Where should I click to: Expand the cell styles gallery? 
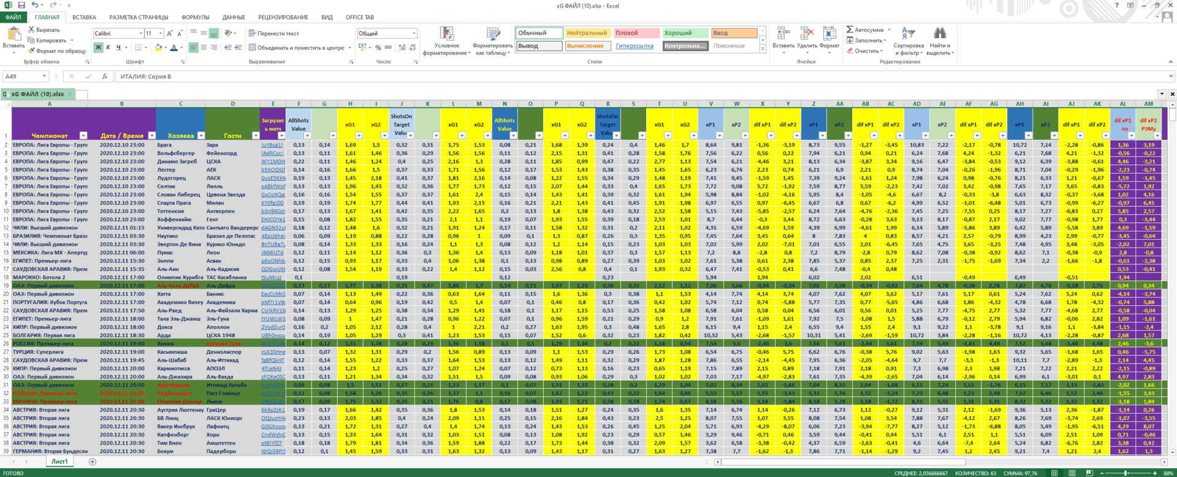pos(763,48)
